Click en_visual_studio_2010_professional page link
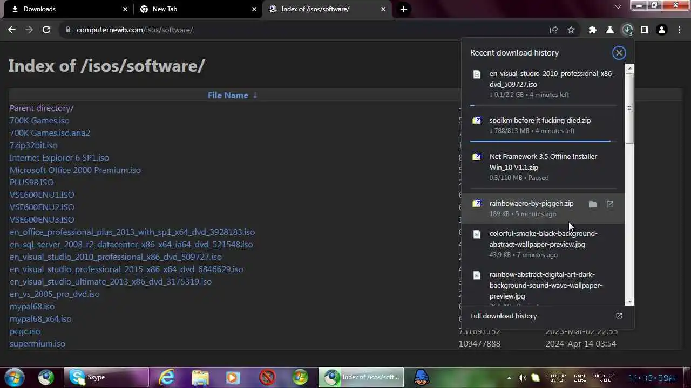The image size is (691, 388). 116,257
